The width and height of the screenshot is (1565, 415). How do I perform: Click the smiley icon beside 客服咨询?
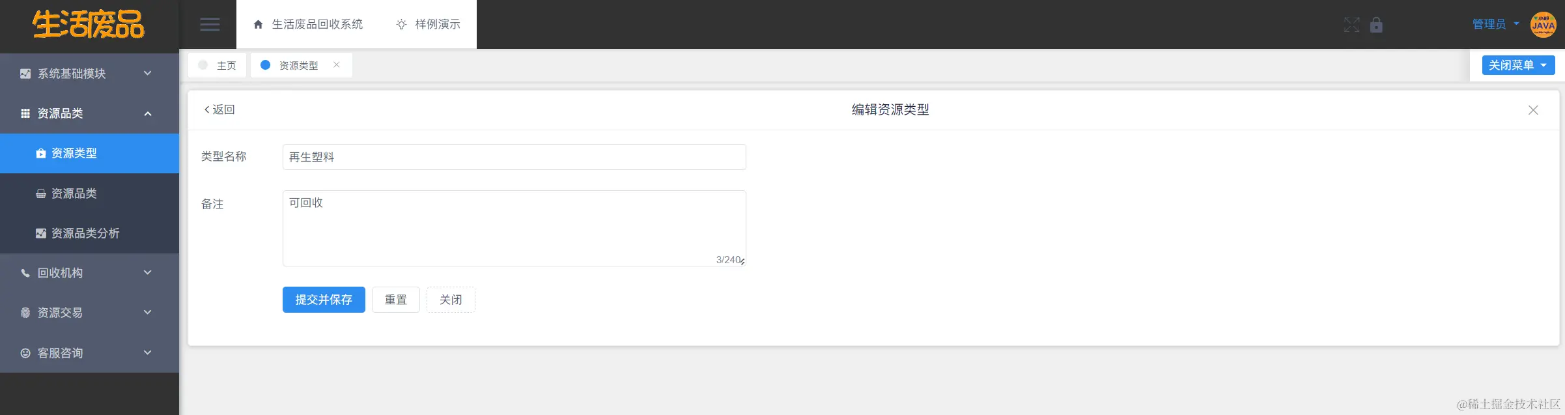(x=25, y=353)
